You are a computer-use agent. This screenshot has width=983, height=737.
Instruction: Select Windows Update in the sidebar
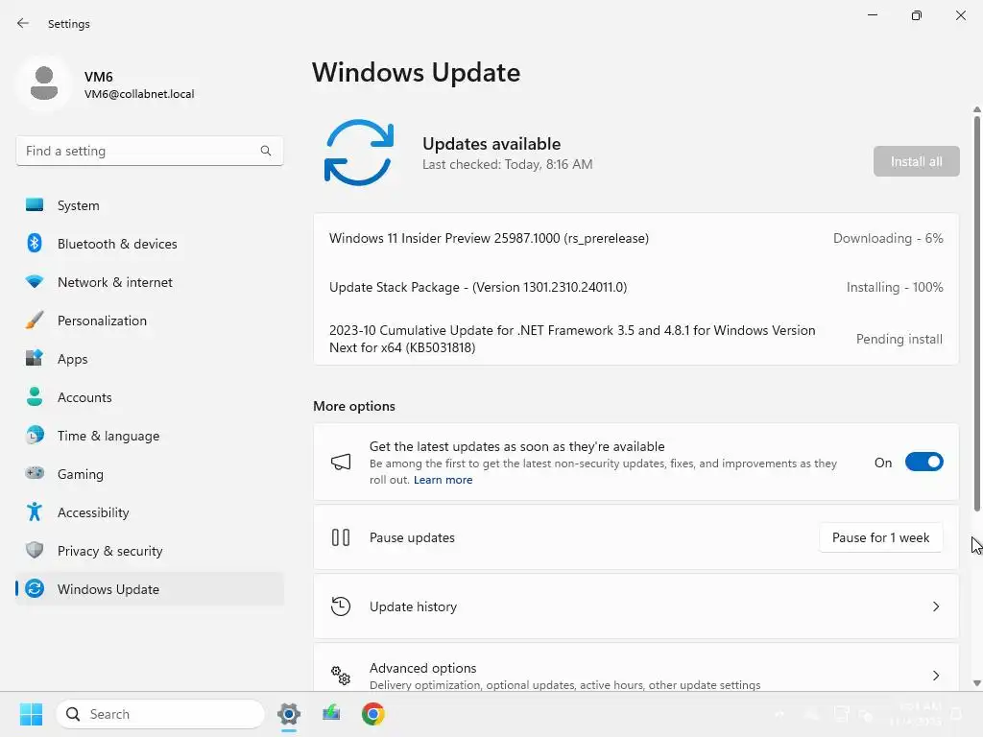[x=149, y=588]
